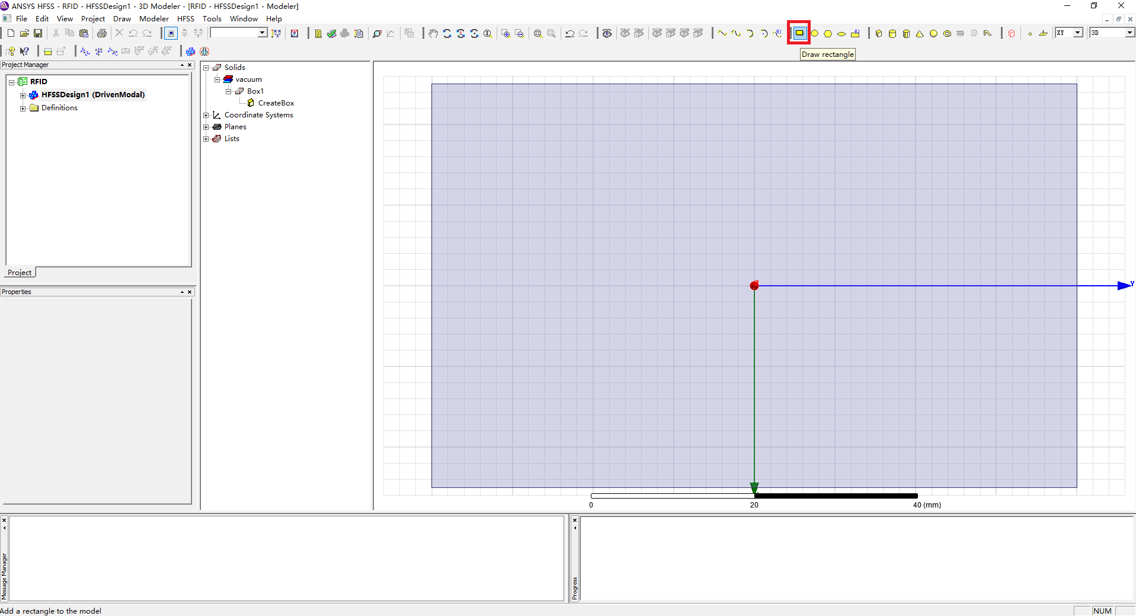Viewport: 1136px width, 616px height.
Task: Select HFSSDesign1 (DrivenModal) in Project Manager
Action: point(93,95)
